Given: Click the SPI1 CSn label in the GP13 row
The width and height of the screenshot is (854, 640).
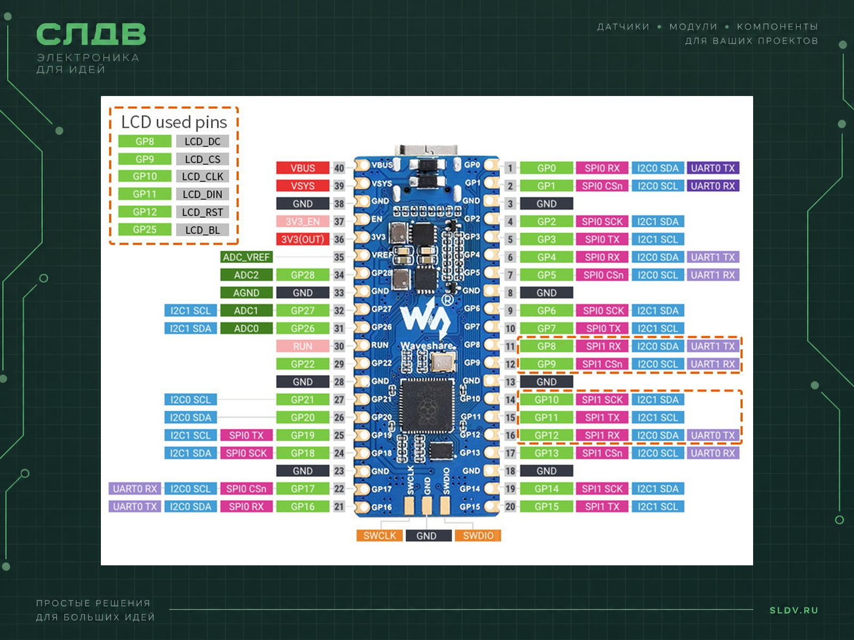Looking at the screenshot, I should [602, 453].
